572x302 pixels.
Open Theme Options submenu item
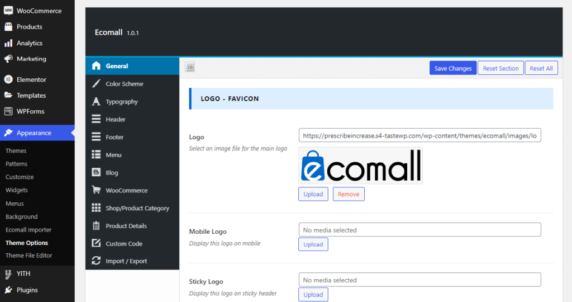click(x=27, y=243)
